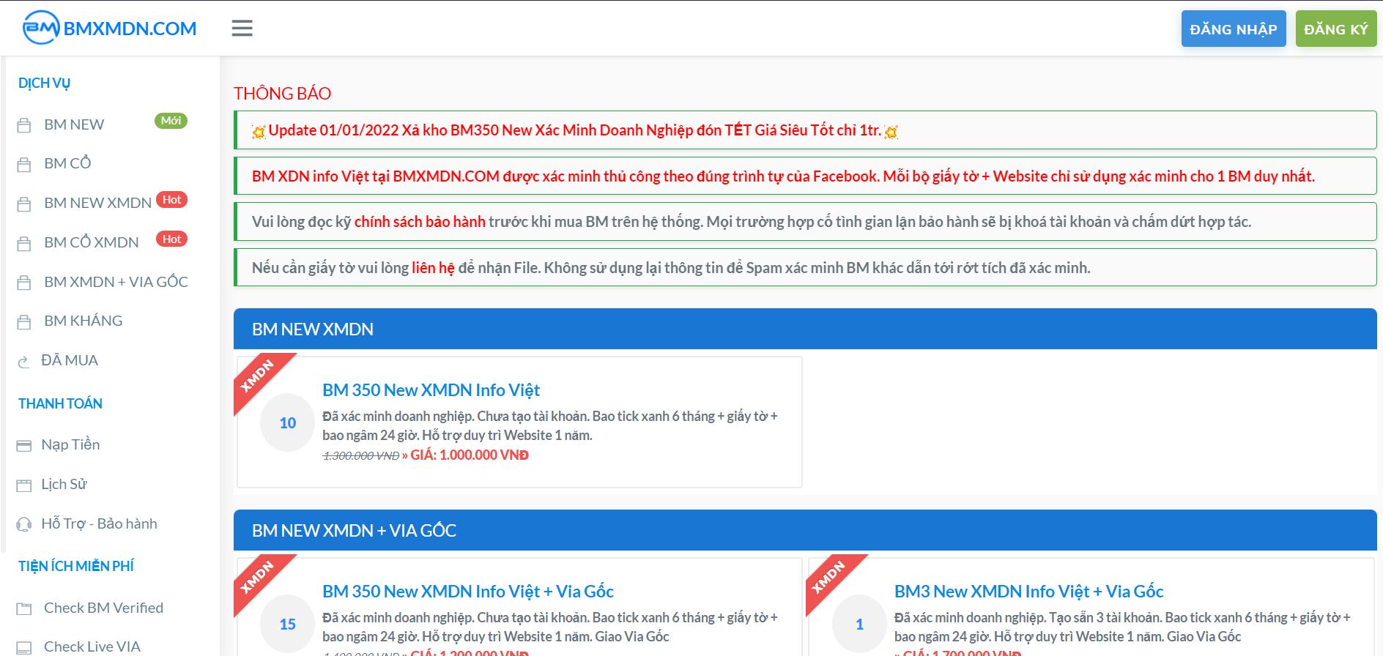
Task: Open the BM CỔ menu item
Action: pyautogui.click(x=67, y=163)
